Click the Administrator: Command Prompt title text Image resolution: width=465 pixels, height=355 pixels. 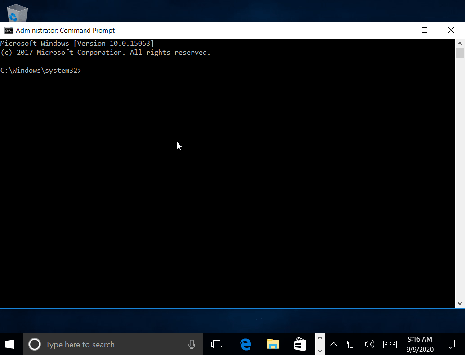pos(65,31)
